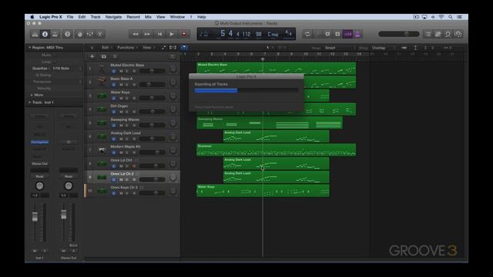Click the Muted Electric Bass track icon

[x=102, y=68]
